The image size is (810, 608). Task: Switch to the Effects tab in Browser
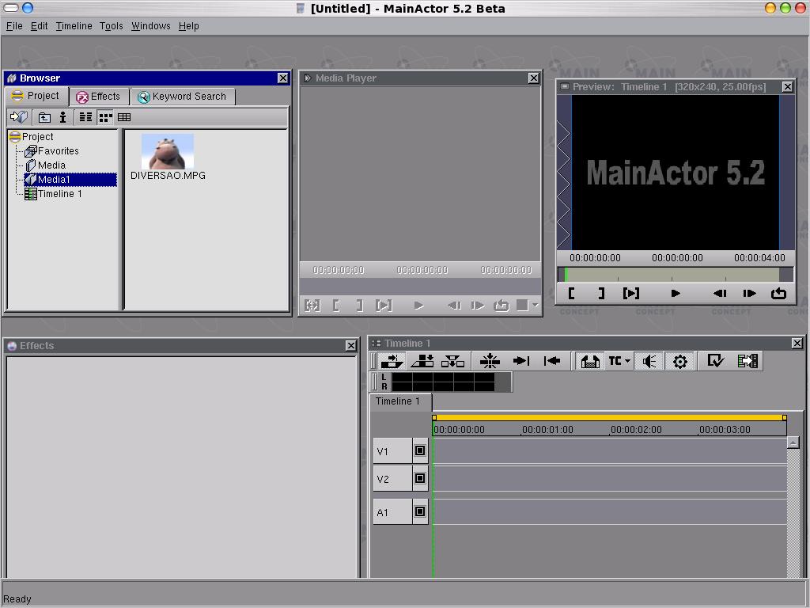point(98,97)
